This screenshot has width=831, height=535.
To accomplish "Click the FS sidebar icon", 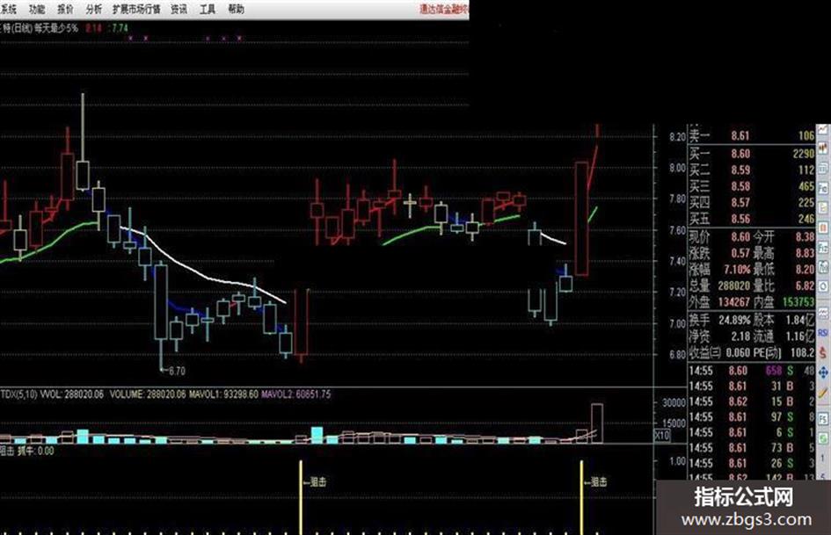I will [823, 418].
